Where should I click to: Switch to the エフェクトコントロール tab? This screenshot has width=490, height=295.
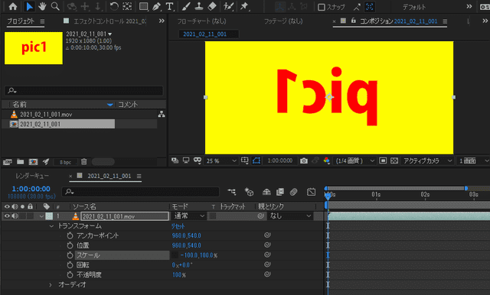109,21
